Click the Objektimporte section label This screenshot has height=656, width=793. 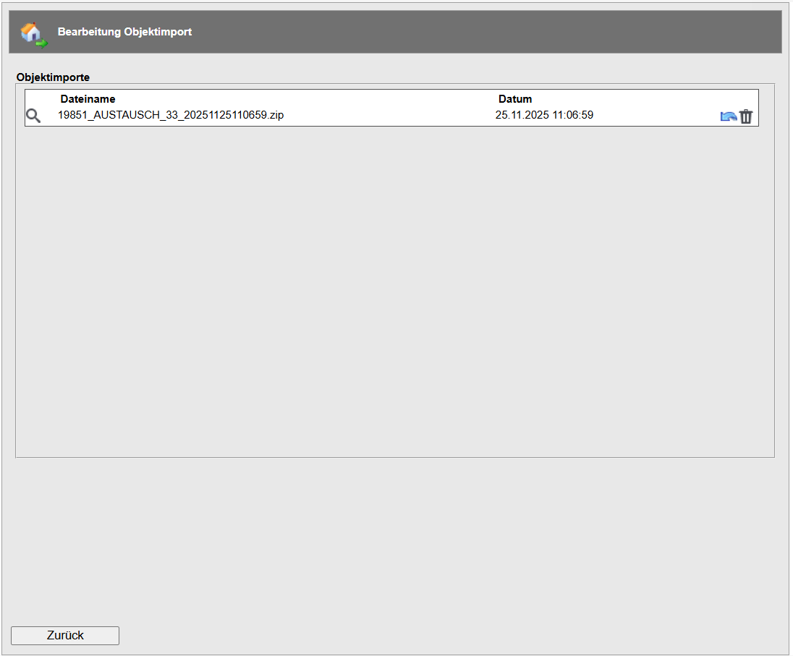click(53, 76)
